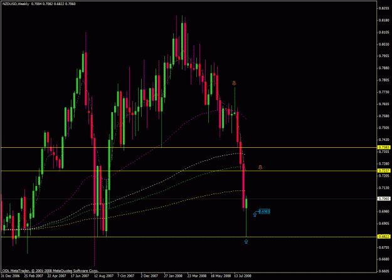Viewport: 392px width, 280px height.
Task: Click the 0.6905 price axis label
Action: [384, 224]
